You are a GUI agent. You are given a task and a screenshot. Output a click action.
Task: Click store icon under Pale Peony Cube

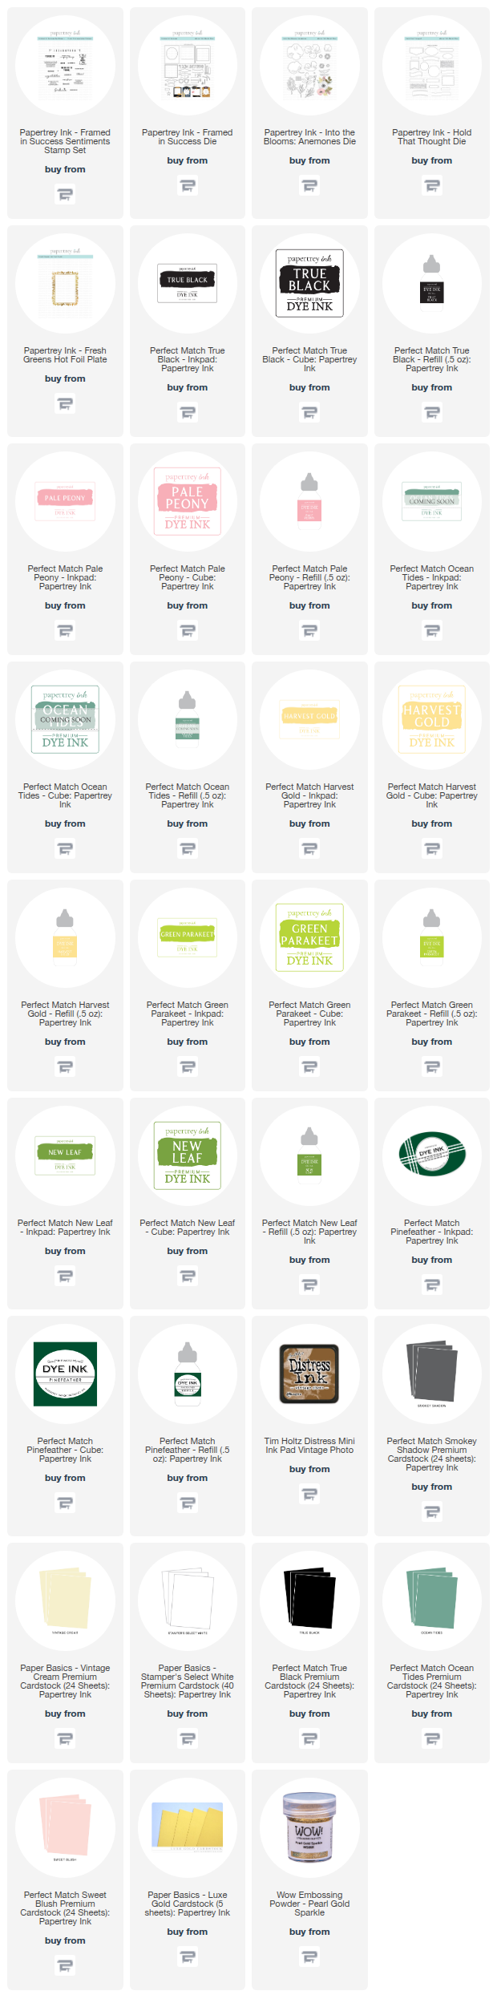pos(188,631)
